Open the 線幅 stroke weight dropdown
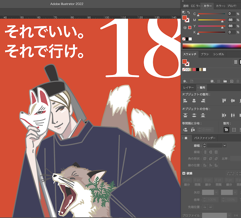The height and width of the screenshot is (218, 241). [x=224, y=145]
